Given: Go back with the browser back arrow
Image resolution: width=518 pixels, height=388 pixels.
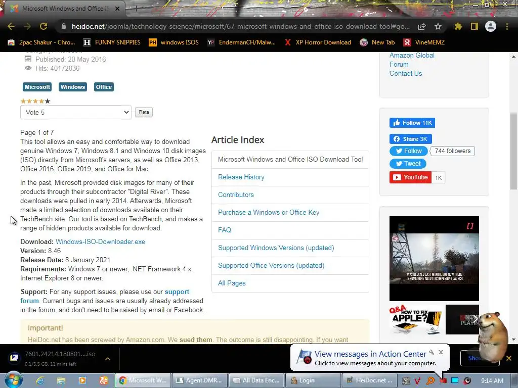Looking at the screenshot, I should coord(11,26).
